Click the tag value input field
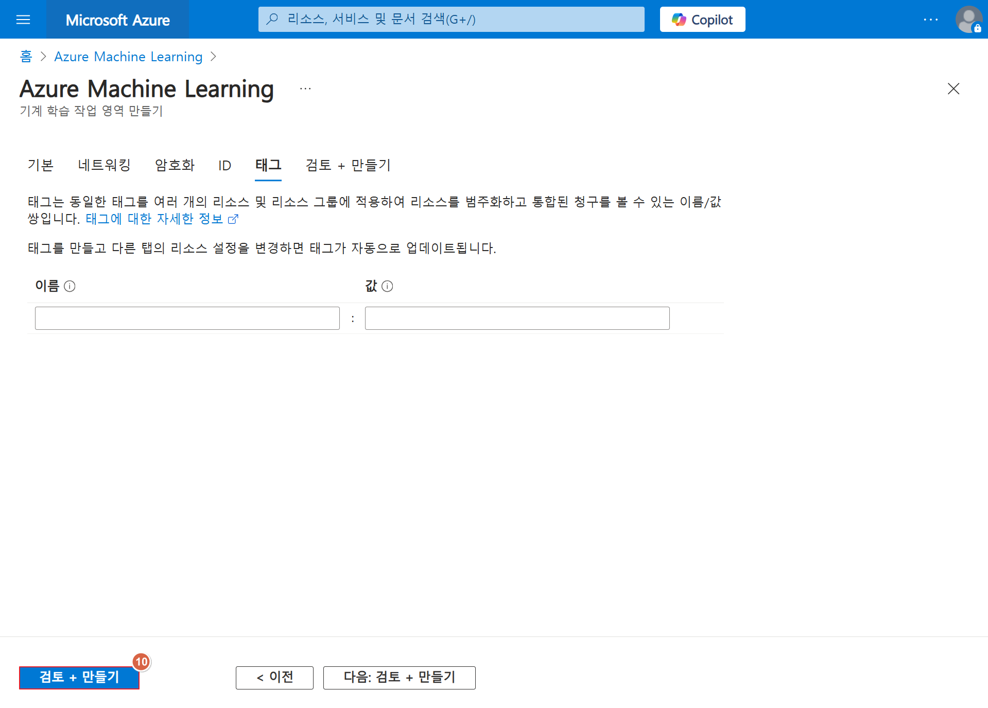The width and height of the screenshot is (988, 708). coord(517,318)
